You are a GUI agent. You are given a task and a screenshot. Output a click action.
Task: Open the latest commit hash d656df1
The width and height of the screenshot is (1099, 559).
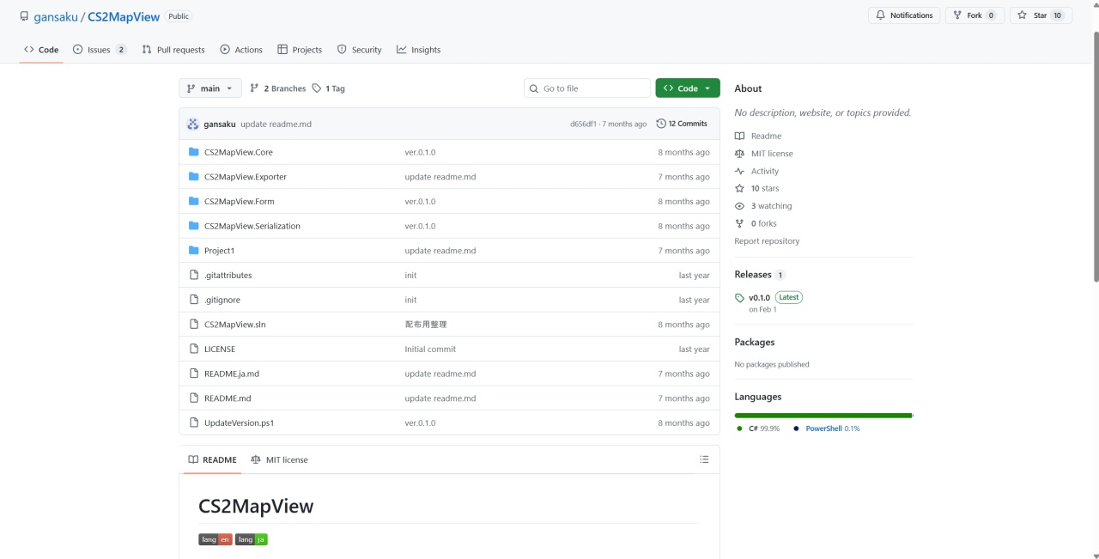(583, 124)
